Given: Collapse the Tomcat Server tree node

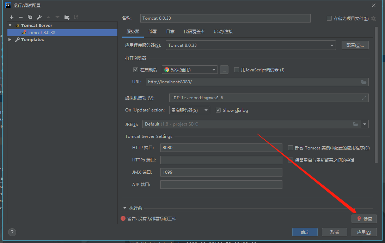Looking at the screenshot, I should [10, 25].
